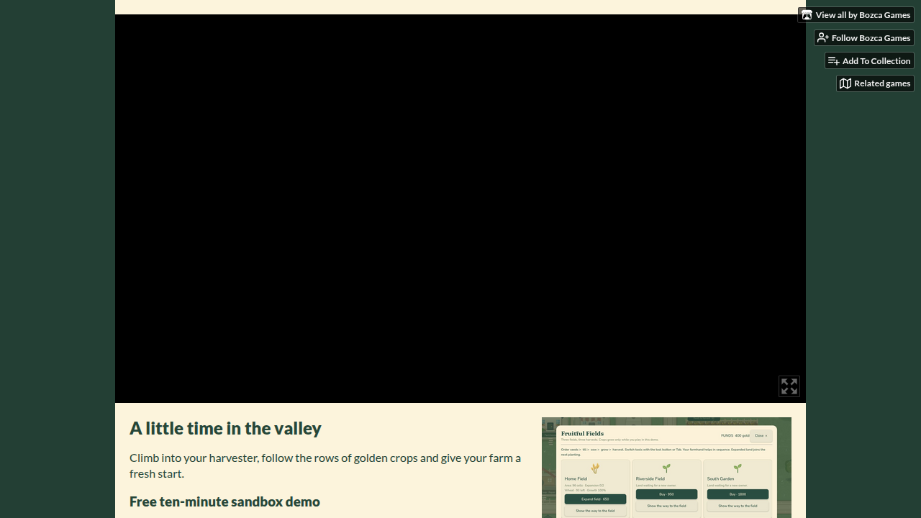Screen dimensions: 921x518
Task: Click the wheat icon above Home Field in screenshot
Action: click(595, 468)
